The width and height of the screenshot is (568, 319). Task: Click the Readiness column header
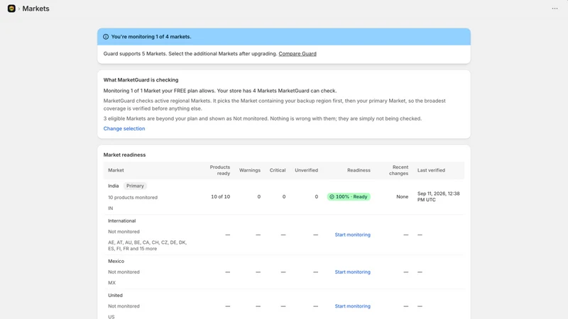pos(359,170)
